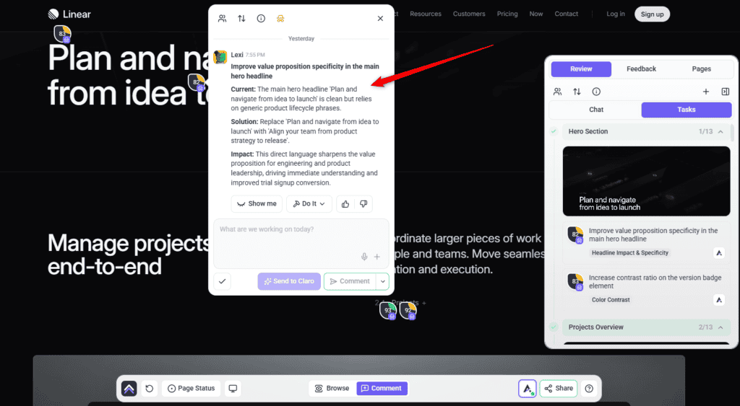Open the Hero Section screenshot thumbnail
Viewport: 740px width, 406px height.
(x=646, y=181)
